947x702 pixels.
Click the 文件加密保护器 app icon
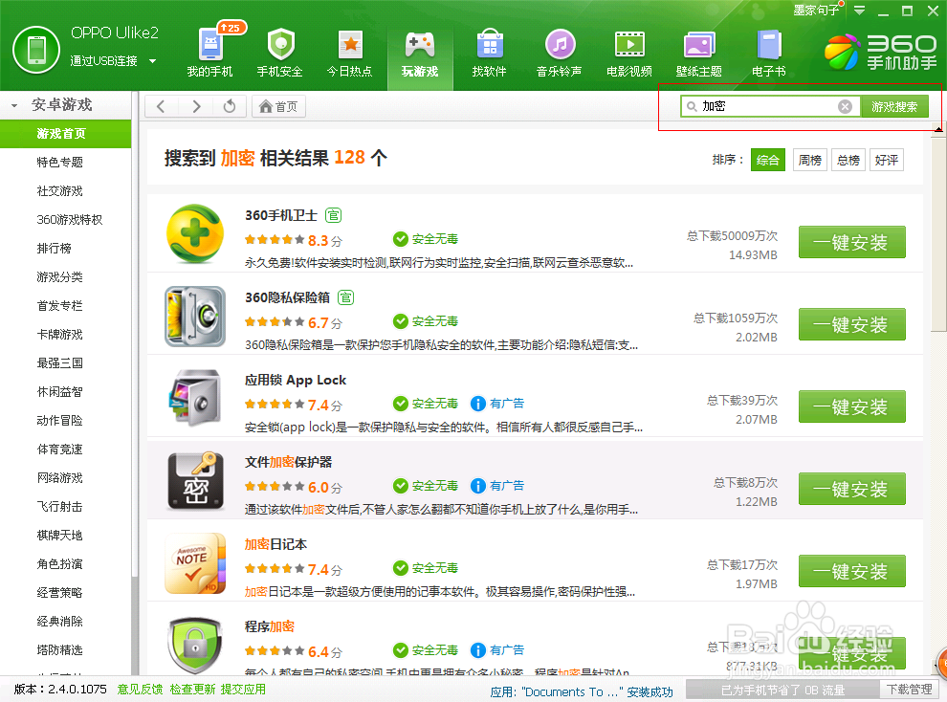click(x=195, y=481)
